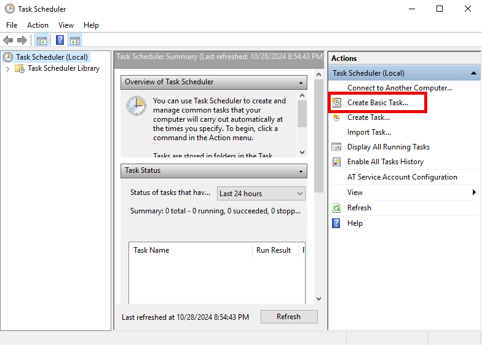Image resolution: width=482 pixels, height=345 pixels.
Task: Open the Last 24 hours dropdown
Action: 261,194
